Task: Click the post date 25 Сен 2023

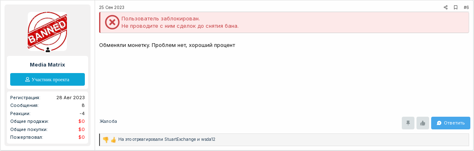Action: pyautogui.click(x=111, y=7)
